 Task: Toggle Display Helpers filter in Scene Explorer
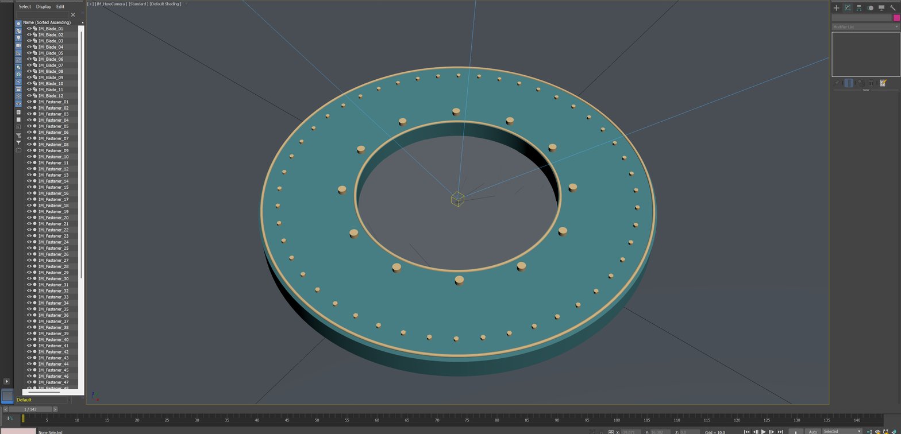click(x=18, y=53)
